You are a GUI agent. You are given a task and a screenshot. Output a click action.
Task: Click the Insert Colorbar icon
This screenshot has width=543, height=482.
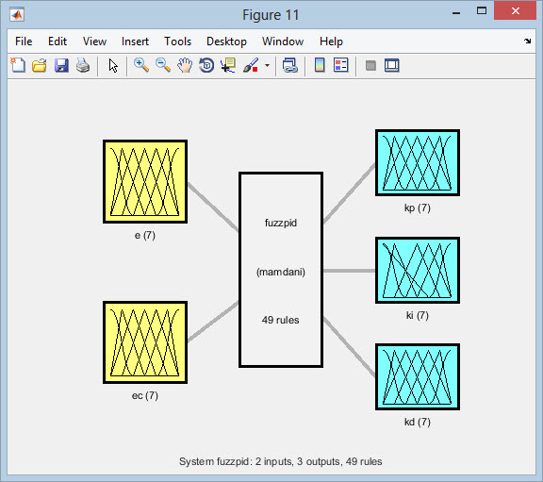coord(320,65)
